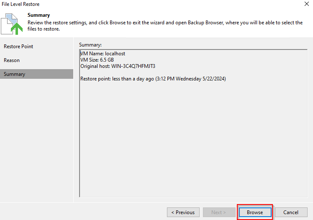Click the File Level Restore title bar text
The height and width of the screenshot is (220, 313).
pos(21,3)
